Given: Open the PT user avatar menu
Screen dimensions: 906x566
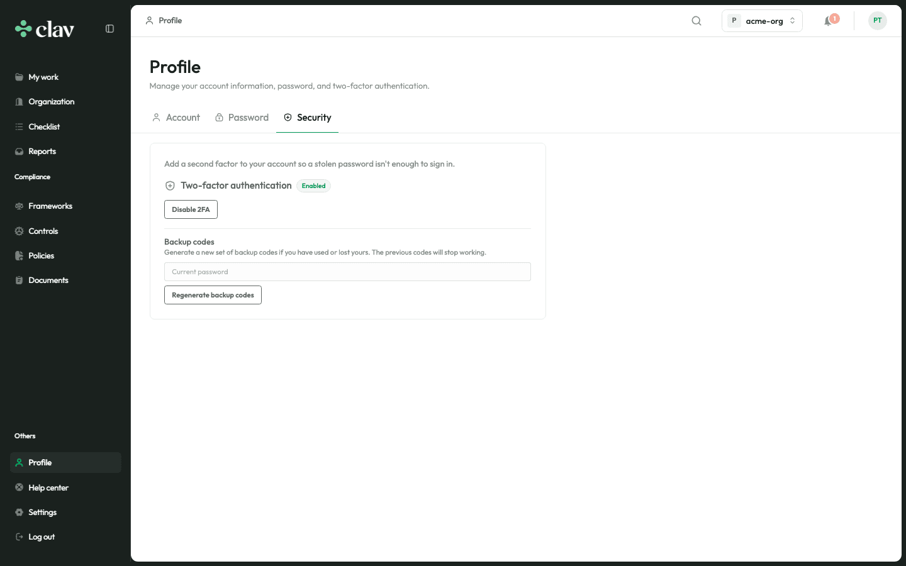Looking at the screenshot, I should coord(877,21).
